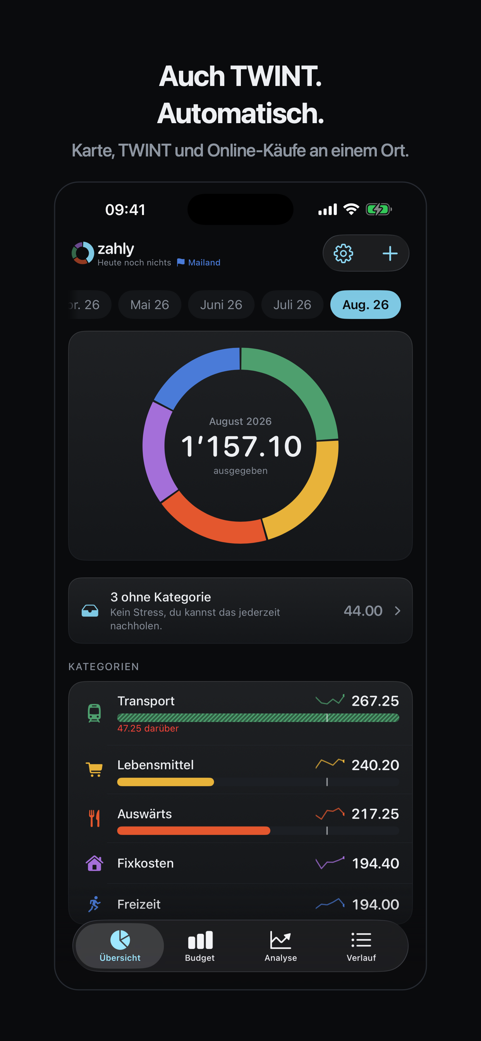Select the Mai 26 month chip

(149, 305)
